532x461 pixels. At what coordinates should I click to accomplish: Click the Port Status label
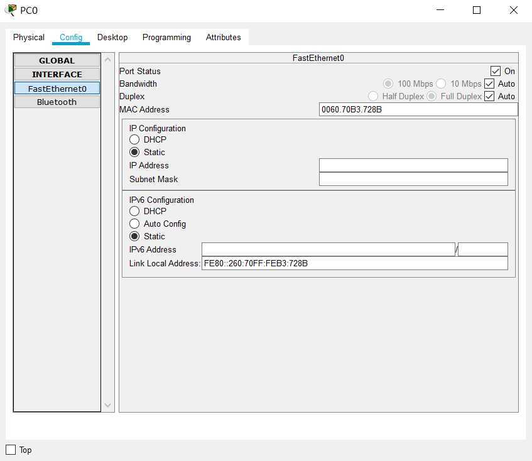tap(140, 71)
